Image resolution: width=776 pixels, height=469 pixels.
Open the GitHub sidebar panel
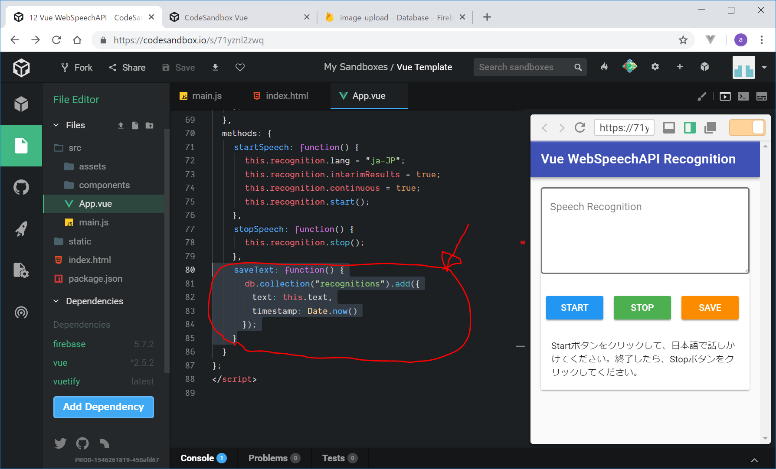point(21,187)
